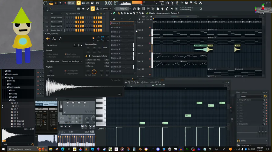The image size is (272, 152).
Task: Select the Magica..Plug 2 channel button
Action: tap(57, 30)
